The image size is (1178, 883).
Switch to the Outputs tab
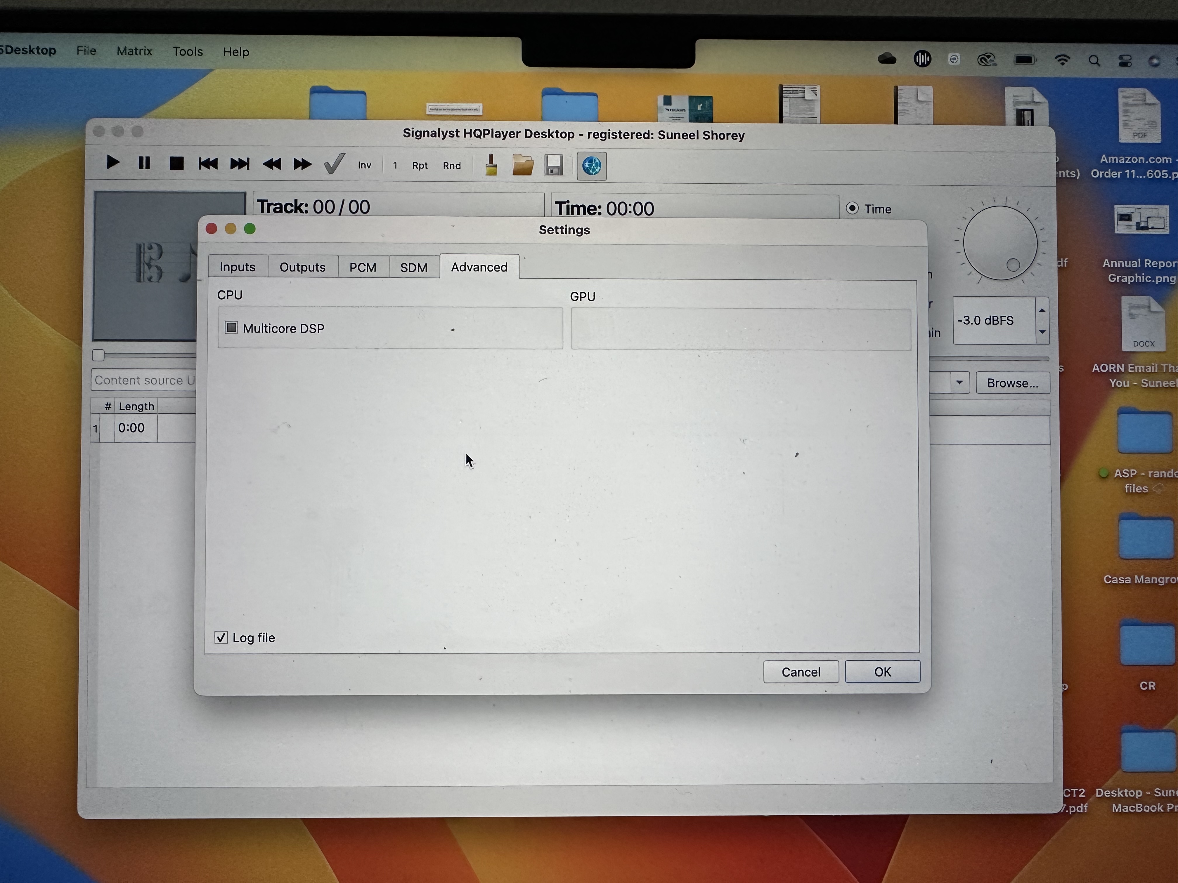[302, 267]
